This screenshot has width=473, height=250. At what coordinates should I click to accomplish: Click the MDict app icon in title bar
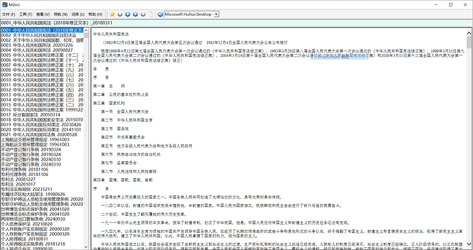(5, 5)
